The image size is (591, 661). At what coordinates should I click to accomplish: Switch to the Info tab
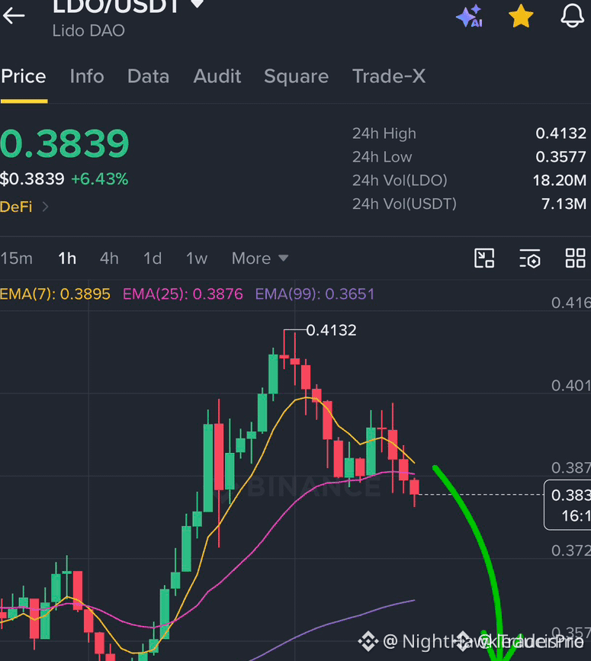(87, 76)
